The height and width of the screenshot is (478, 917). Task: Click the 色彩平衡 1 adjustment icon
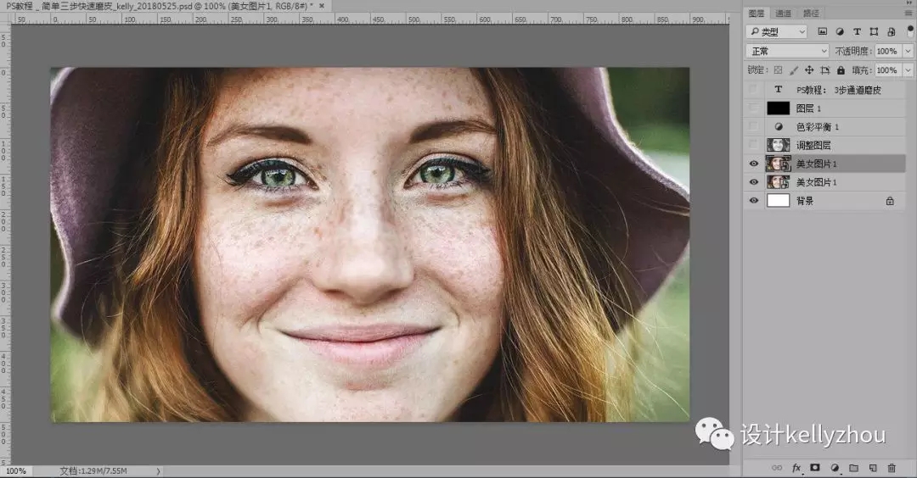tap(779, 126)
